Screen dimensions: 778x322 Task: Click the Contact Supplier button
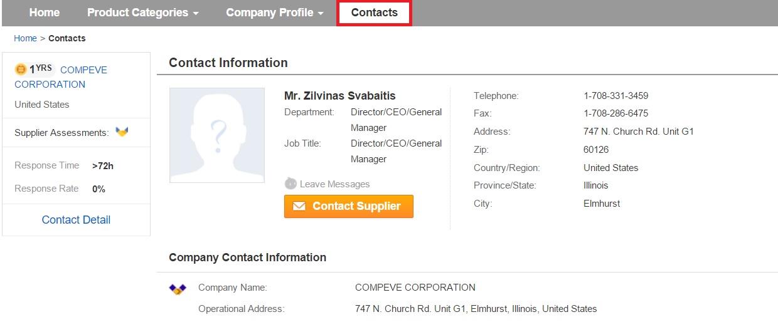[349, 206]
